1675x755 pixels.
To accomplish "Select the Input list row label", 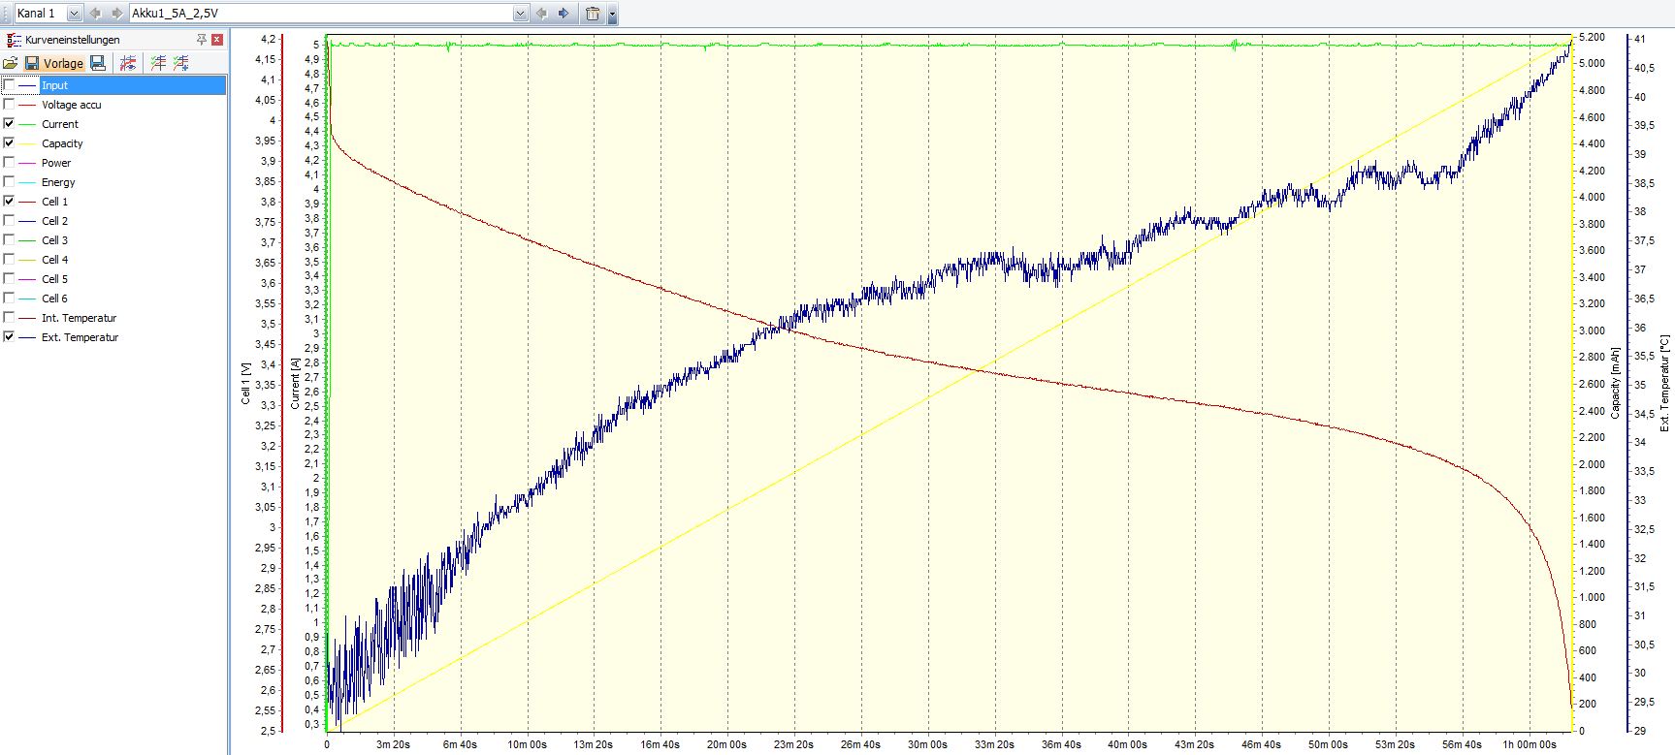I will click(x=54, y=85).
